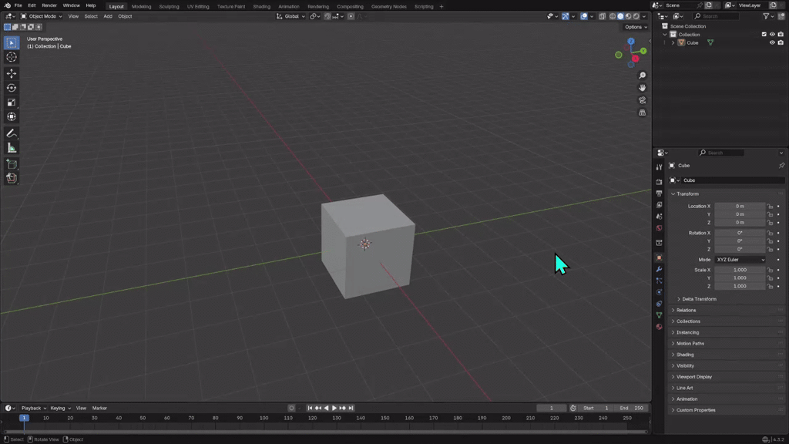Open the Modifier Properties wrench tab

point(659,269)
